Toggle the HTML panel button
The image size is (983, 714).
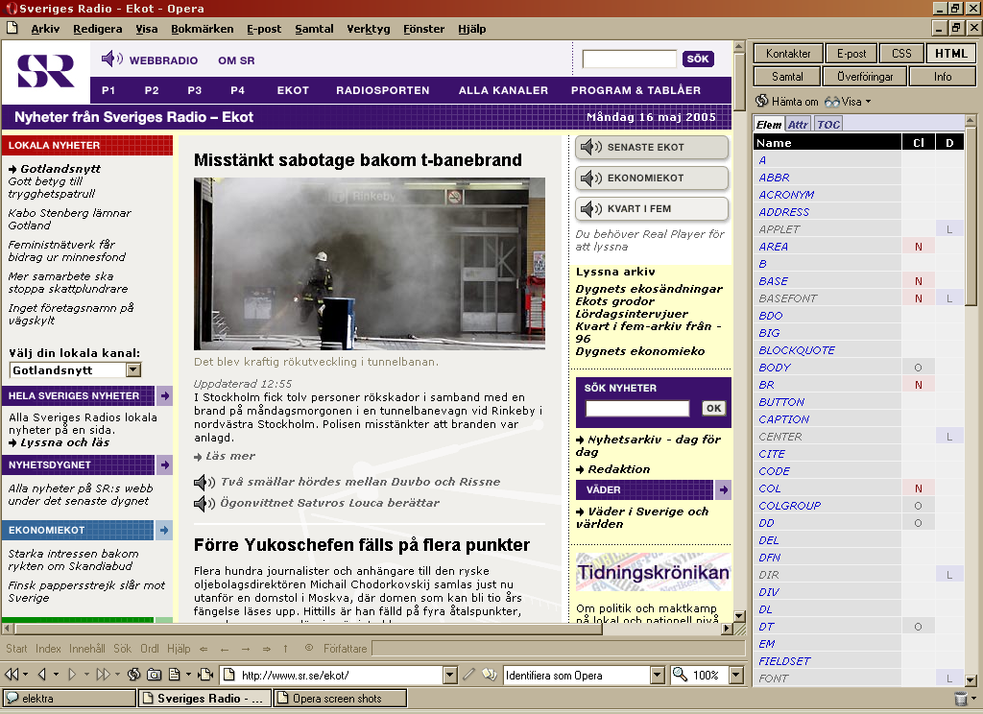pos(951,54)
